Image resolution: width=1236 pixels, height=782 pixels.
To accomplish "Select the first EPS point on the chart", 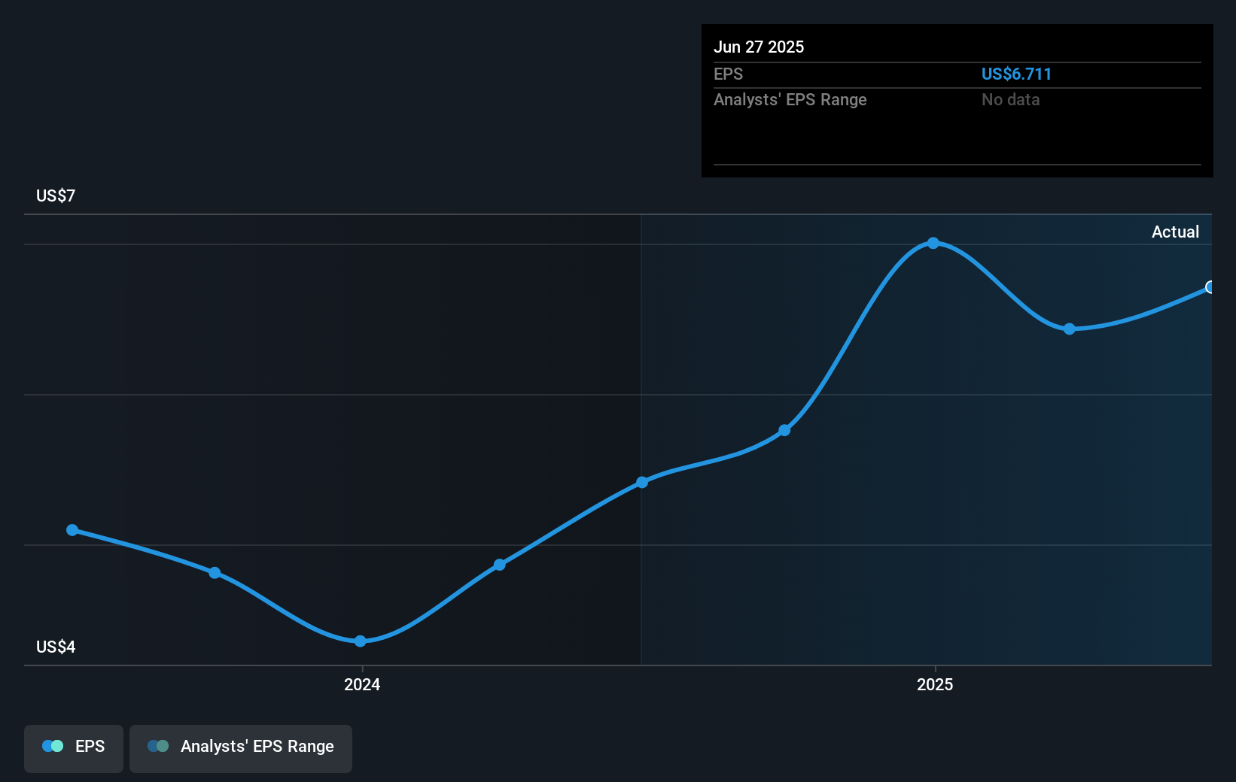I will (72, 530).
